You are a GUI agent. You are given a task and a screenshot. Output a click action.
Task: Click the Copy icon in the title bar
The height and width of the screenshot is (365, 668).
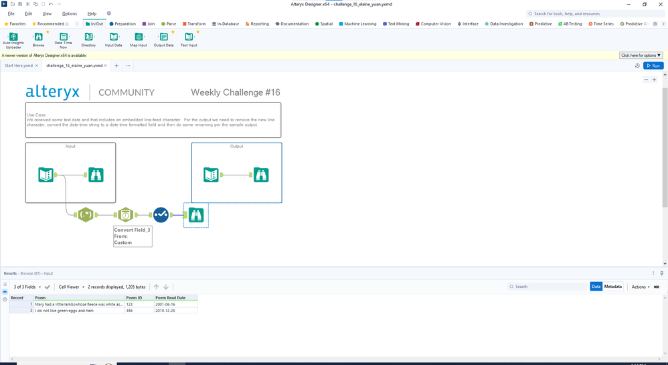click(35, 4)
